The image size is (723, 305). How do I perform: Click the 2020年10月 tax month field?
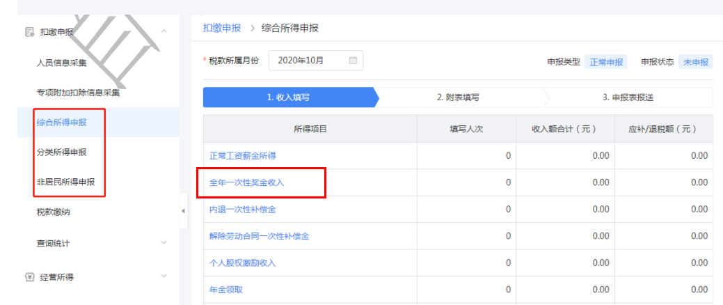(310, 61)
